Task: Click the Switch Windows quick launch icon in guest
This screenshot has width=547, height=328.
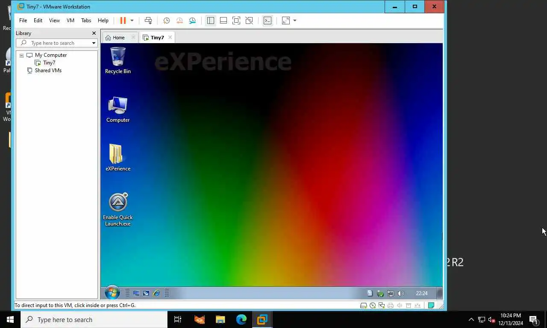Action: click(x=146, y=293)
